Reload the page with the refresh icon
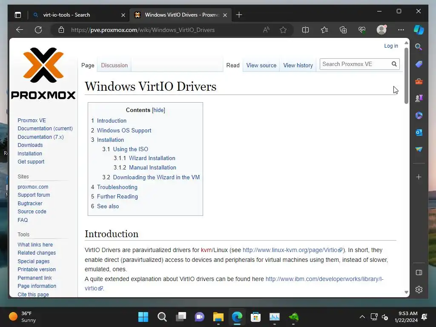436x327 pixels. [x=38, y=30]
